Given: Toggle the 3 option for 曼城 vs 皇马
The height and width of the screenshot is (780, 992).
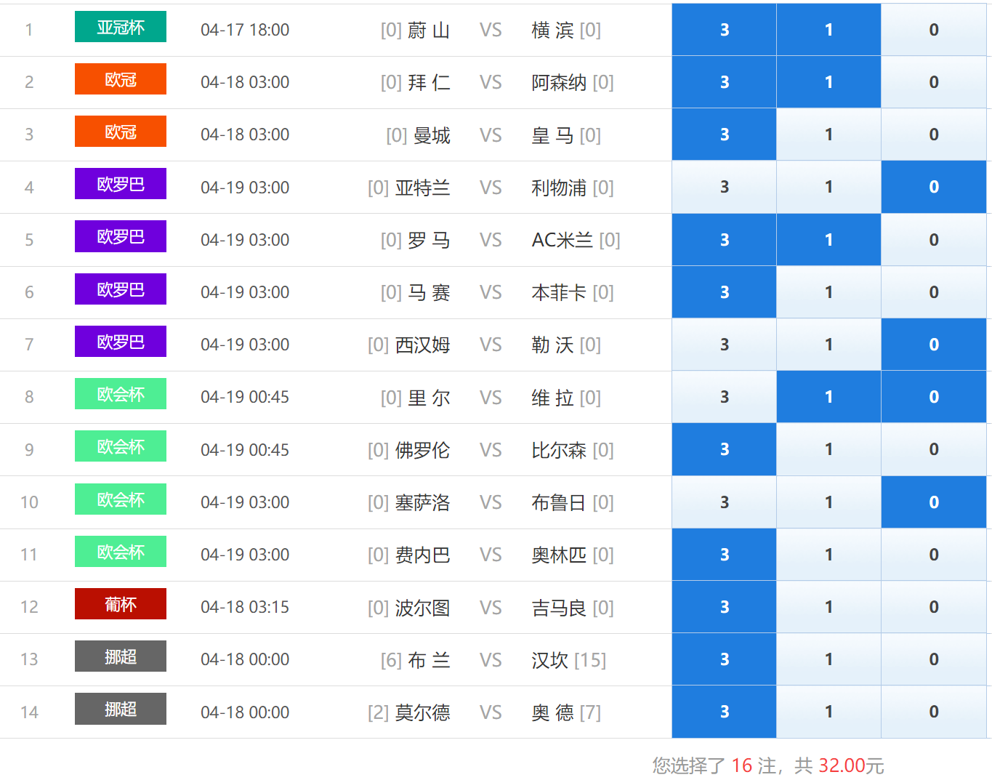Looking at the screenshot, I should [724, 134].
